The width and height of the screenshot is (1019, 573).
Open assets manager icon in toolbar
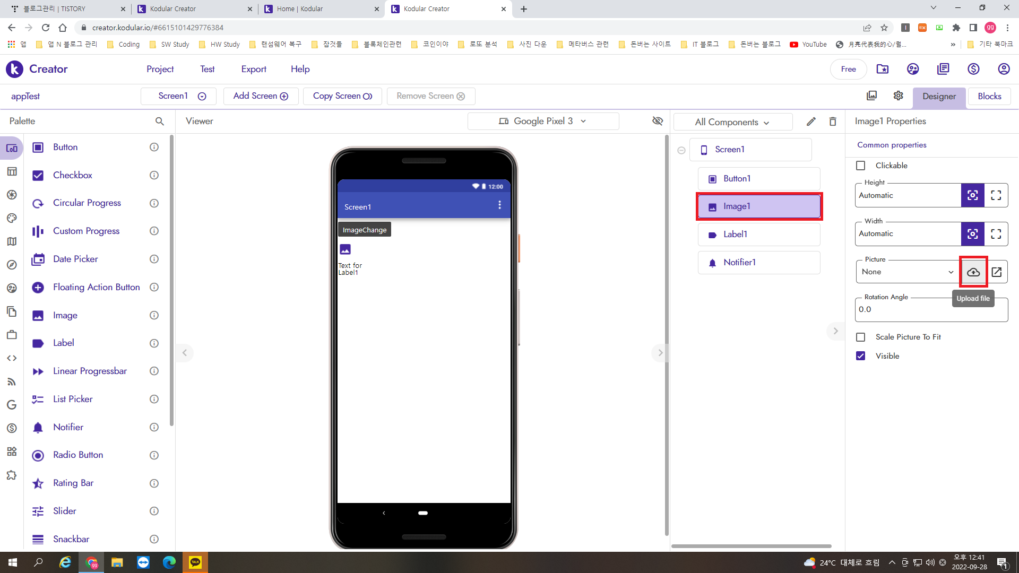pyautogui.click(x=871, y=96)
